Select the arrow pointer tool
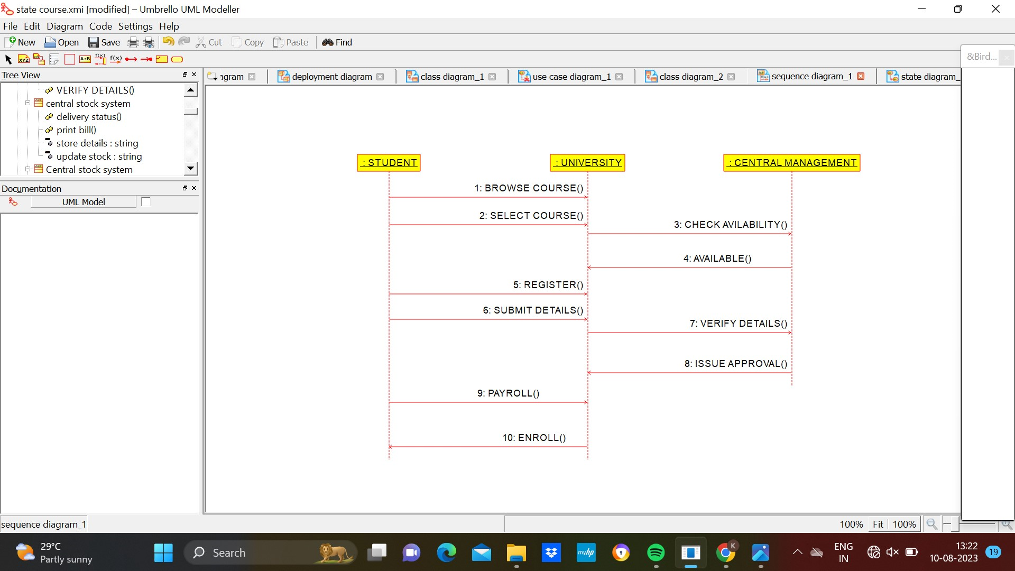Screen dimensions: 1015x571 click(8, 59)
